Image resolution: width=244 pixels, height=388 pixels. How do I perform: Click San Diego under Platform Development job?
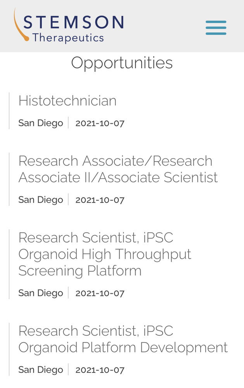[x=41, y=370]
